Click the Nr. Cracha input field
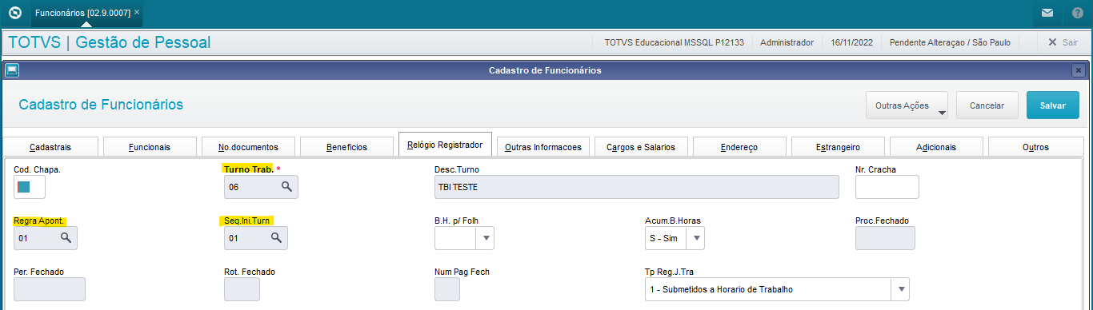The image size is (1093, 310). point(887,187)
